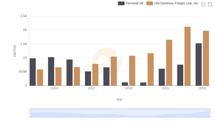Click Old Dominion's 2021 bar
215x124 pixels.
point(169,63)
